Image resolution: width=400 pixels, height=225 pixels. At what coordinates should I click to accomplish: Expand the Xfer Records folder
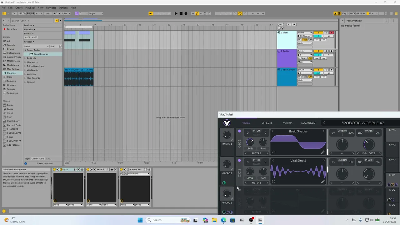click(25, 78)
